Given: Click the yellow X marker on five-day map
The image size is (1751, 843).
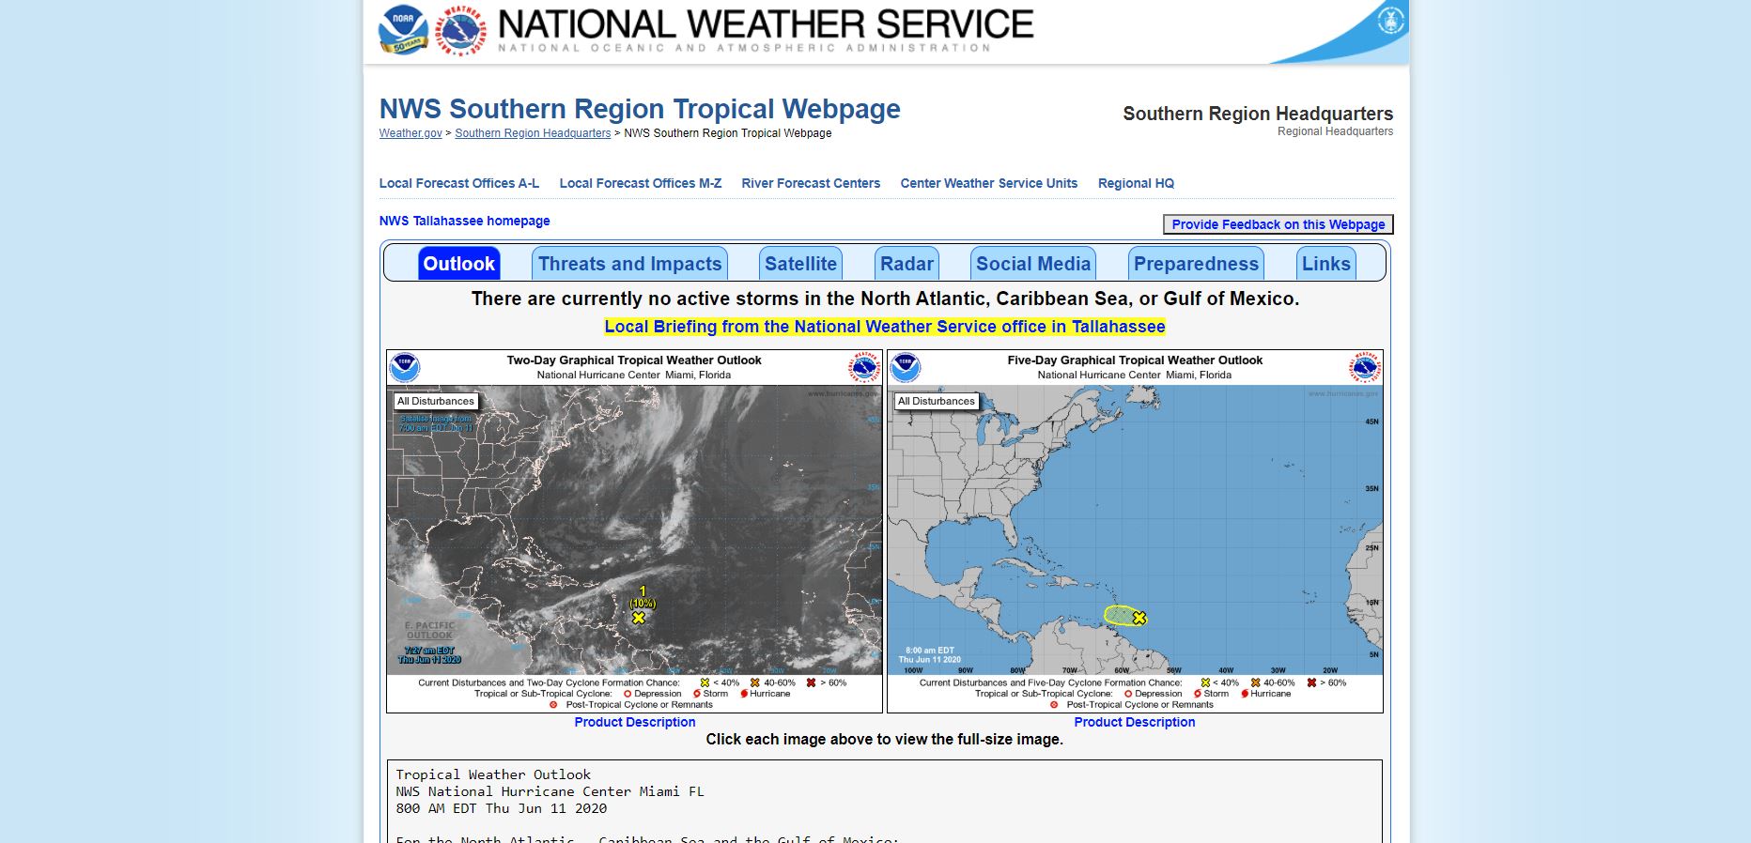Looking at the screenshot, I should point(1139,618).
